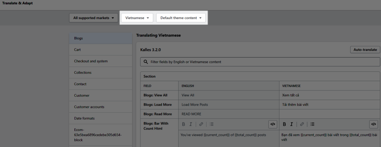Click Bold icon in English editor
Screen dimensions: 381x147
[x=183, y=124]
